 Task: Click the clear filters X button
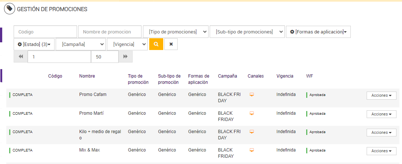click(x=171, y=44)
